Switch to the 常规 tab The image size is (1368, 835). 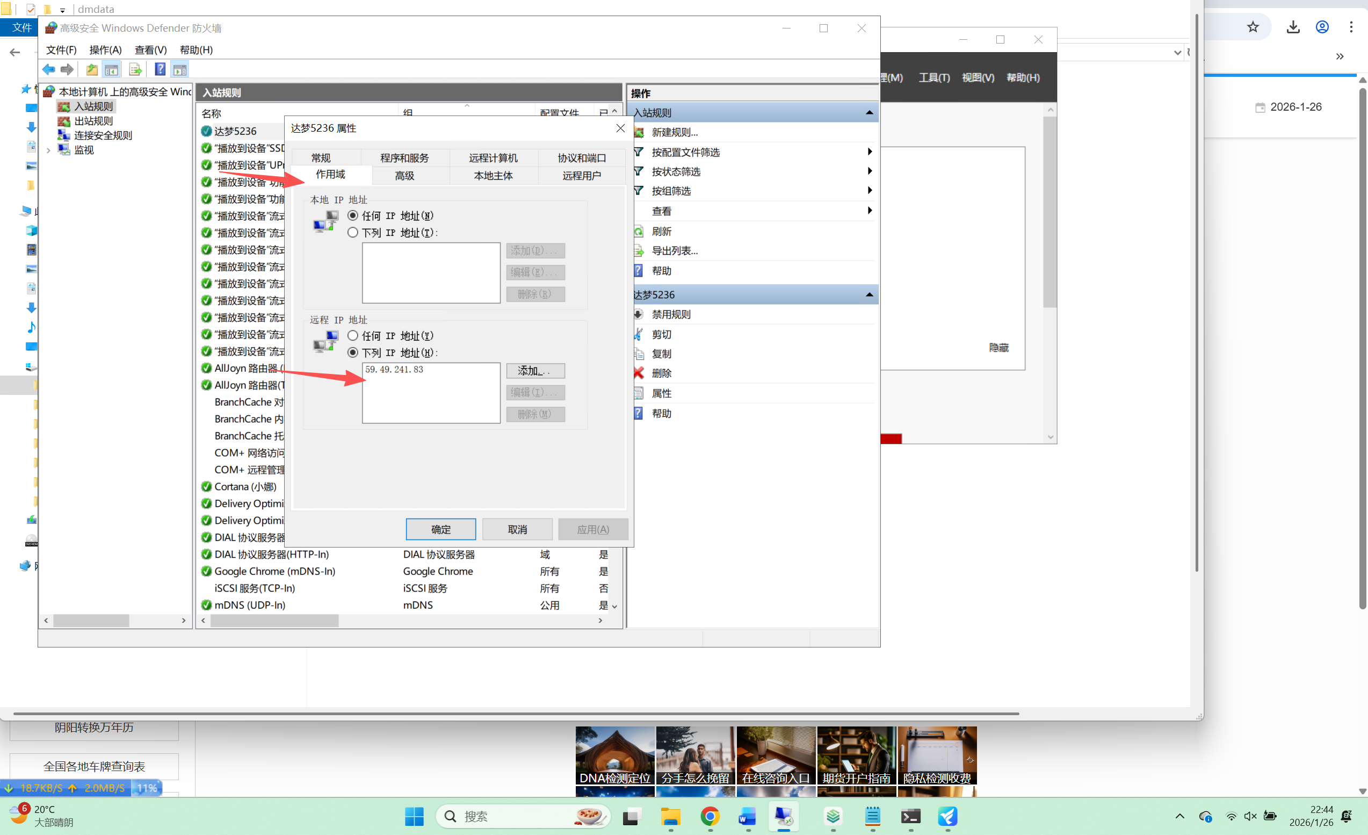[321, 158]
